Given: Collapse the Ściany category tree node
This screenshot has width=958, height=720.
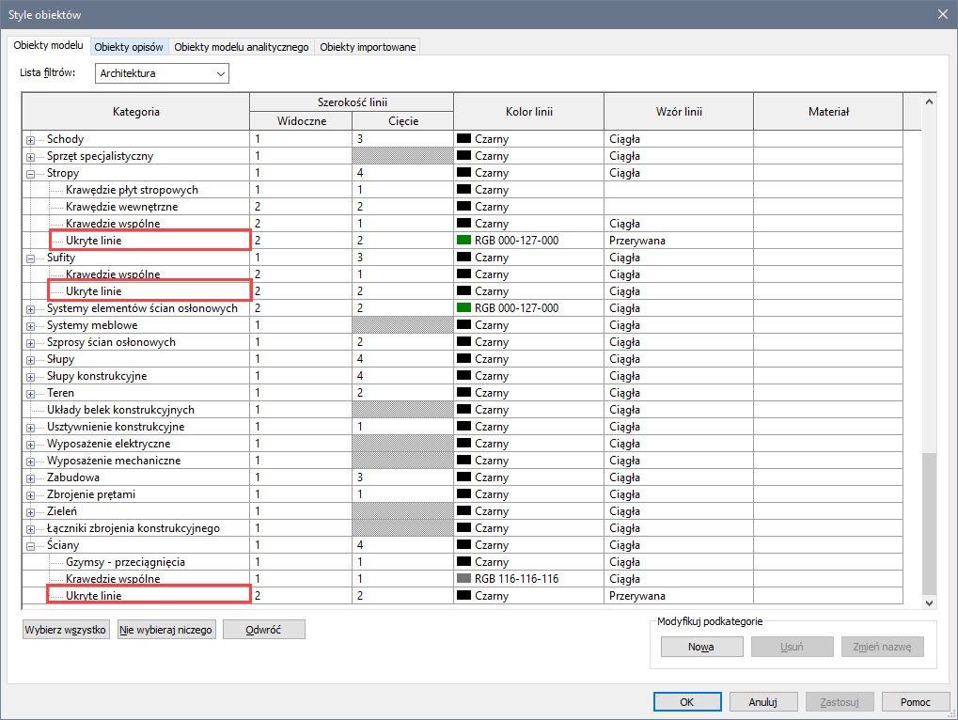Looking at the screenshot, I should pos(31,546).
